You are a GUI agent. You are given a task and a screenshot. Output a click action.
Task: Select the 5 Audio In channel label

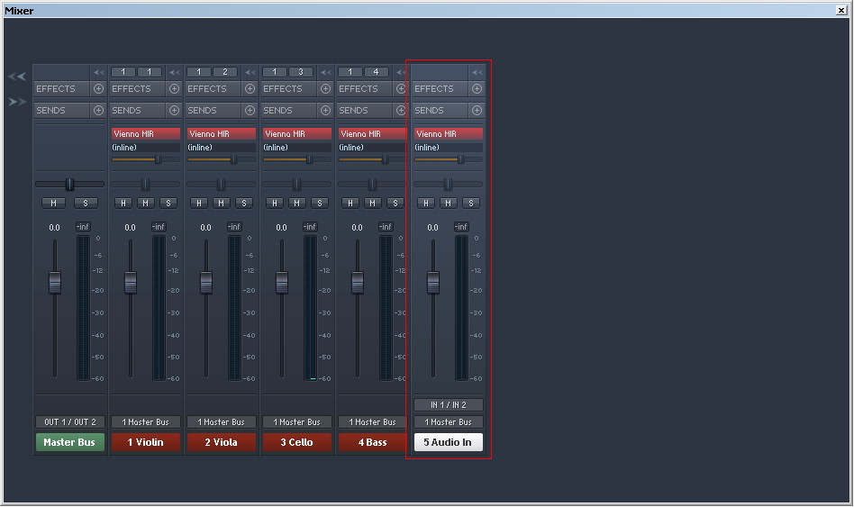point(449,442)
